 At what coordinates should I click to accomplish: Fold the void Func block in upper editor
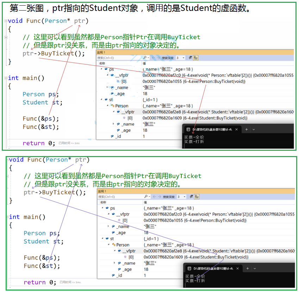[x=6, y=20]
